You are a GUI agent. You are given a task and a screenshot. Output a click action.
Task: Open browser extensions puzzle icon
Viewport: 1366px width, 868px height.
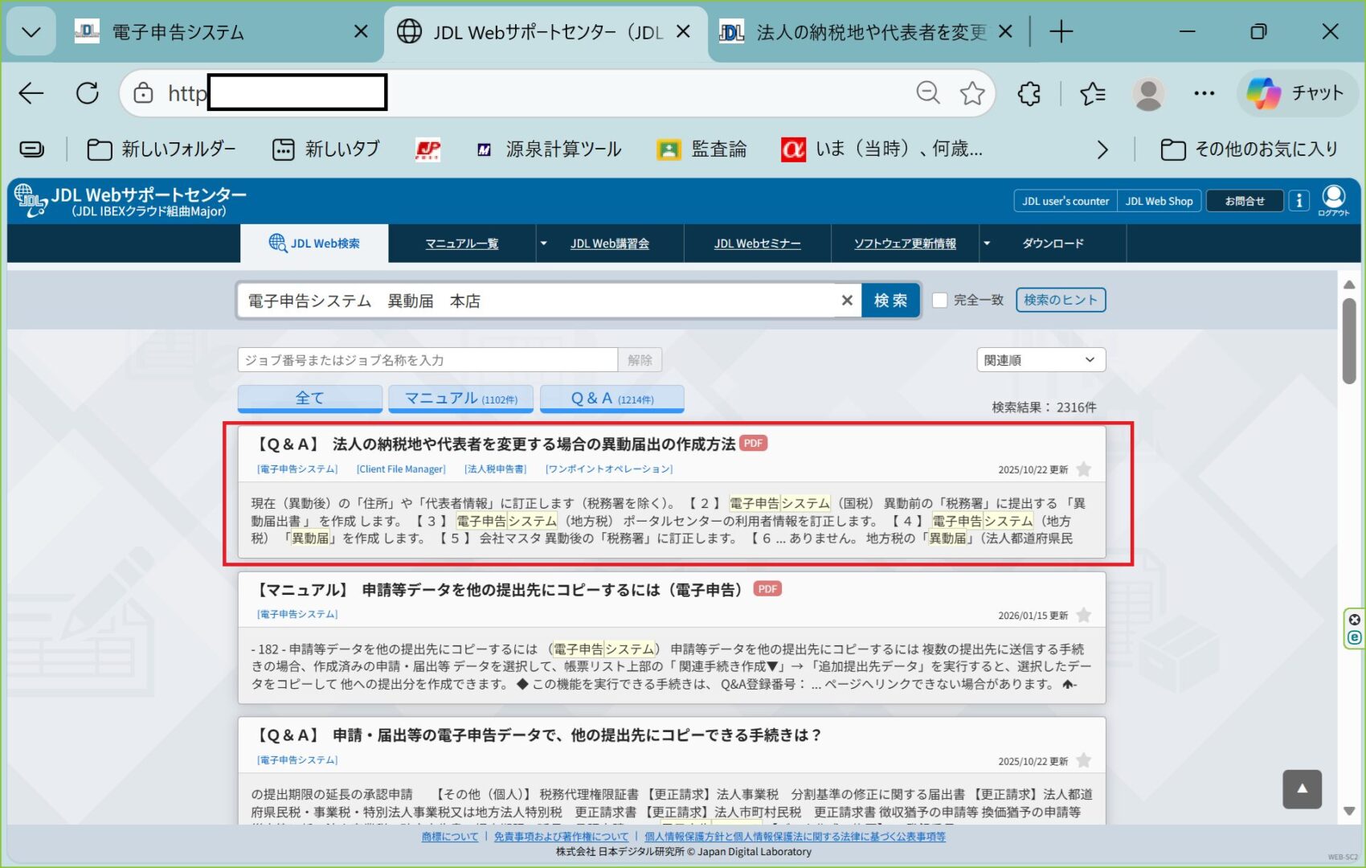[x=1029, y=94]
